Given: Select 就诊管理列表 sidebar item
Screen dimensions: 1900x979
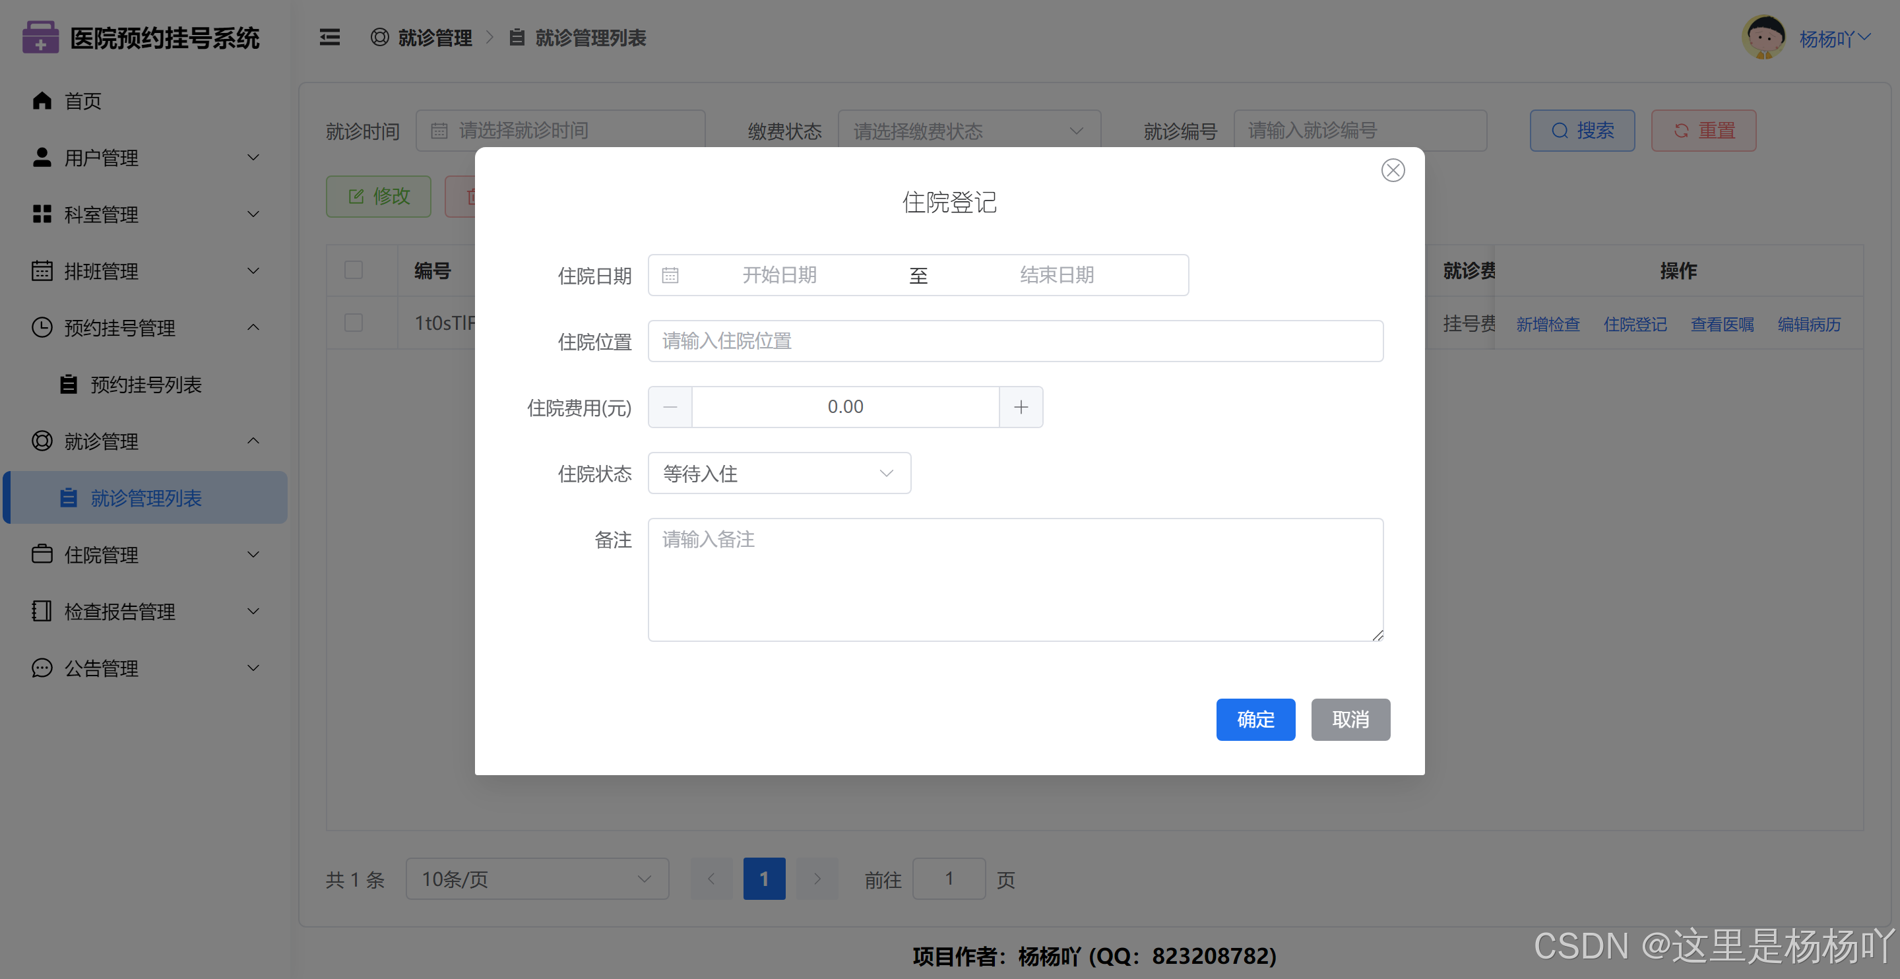Looking at the screenshot, I should coord(145,498).
